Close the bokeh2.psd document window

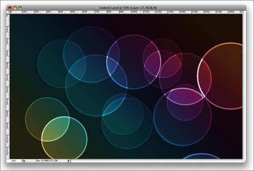click(10, 8)
